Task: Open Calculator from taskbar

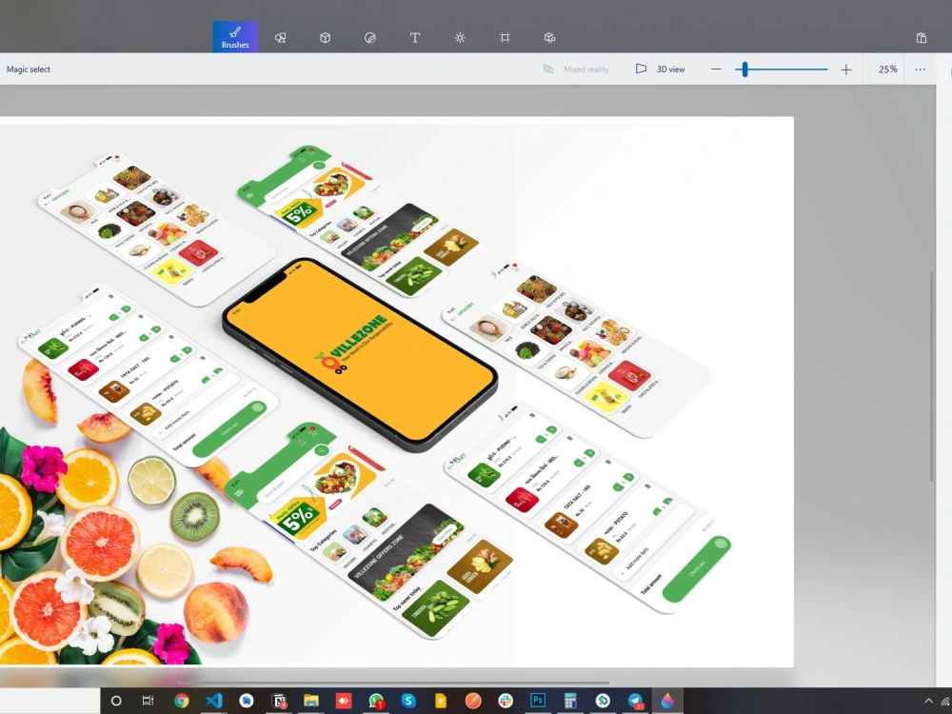Action: click(570, 701)
